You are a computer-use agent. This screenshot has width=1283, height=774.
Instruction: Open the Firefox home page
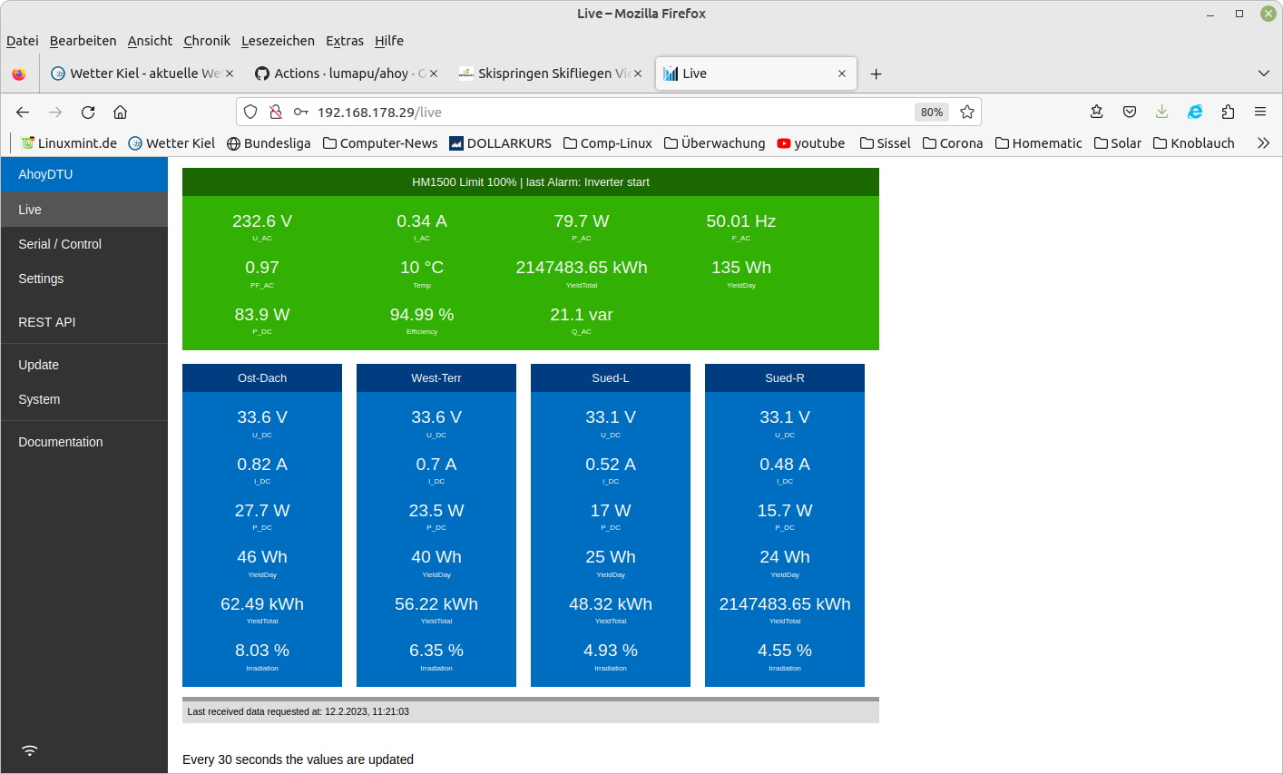(121, 112)
